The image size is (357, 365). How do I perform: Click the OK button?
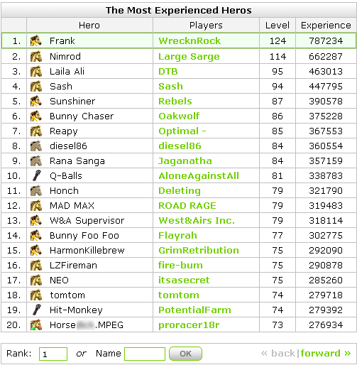point(185,354)
